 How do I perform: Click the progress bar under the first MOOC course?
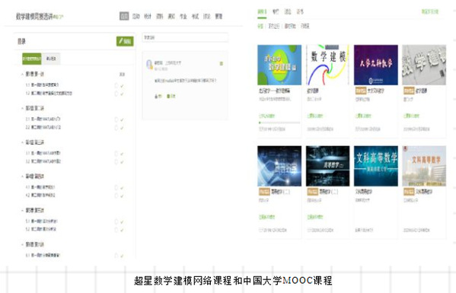[279, 123]
